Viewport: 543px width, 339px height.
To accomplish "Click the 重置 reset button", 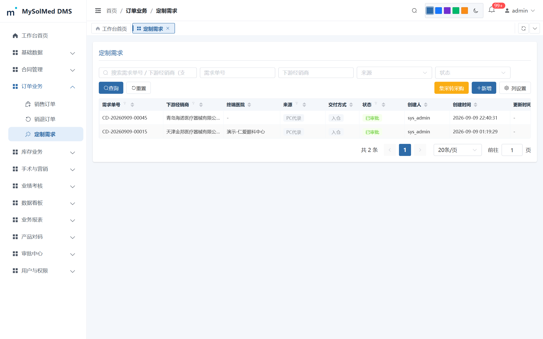I will click(139, 88).
